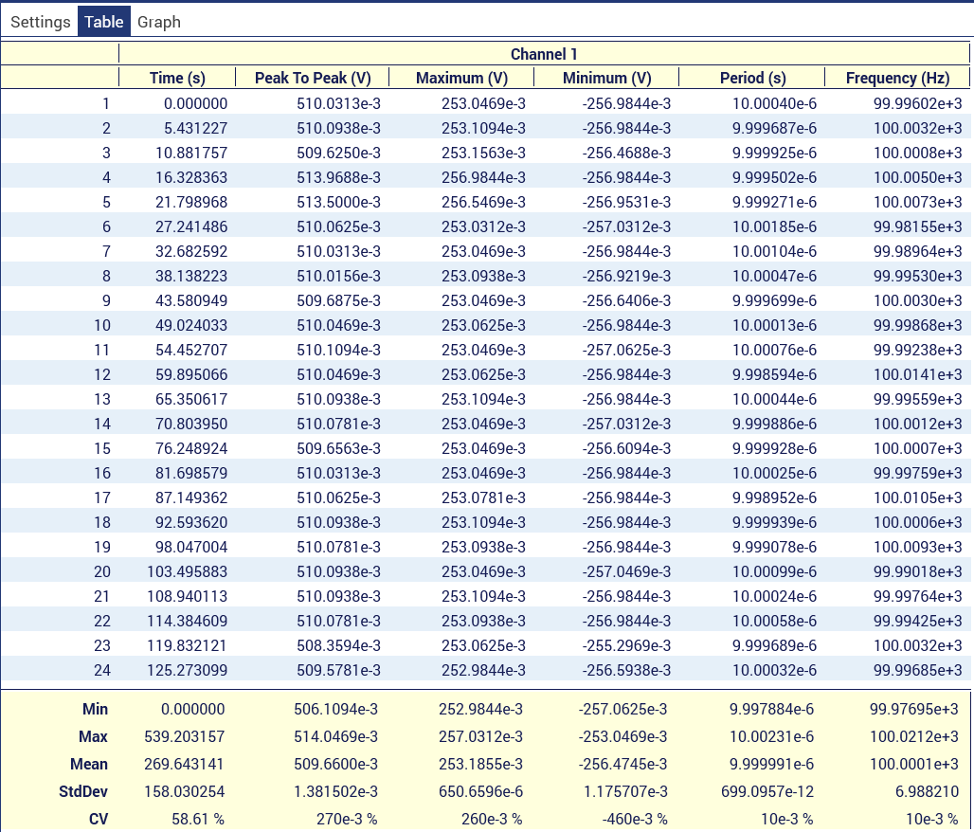Select row number 12 in the table
Image resolution: width=974 pixels, height=832 pixels.
tap(102, 374)
